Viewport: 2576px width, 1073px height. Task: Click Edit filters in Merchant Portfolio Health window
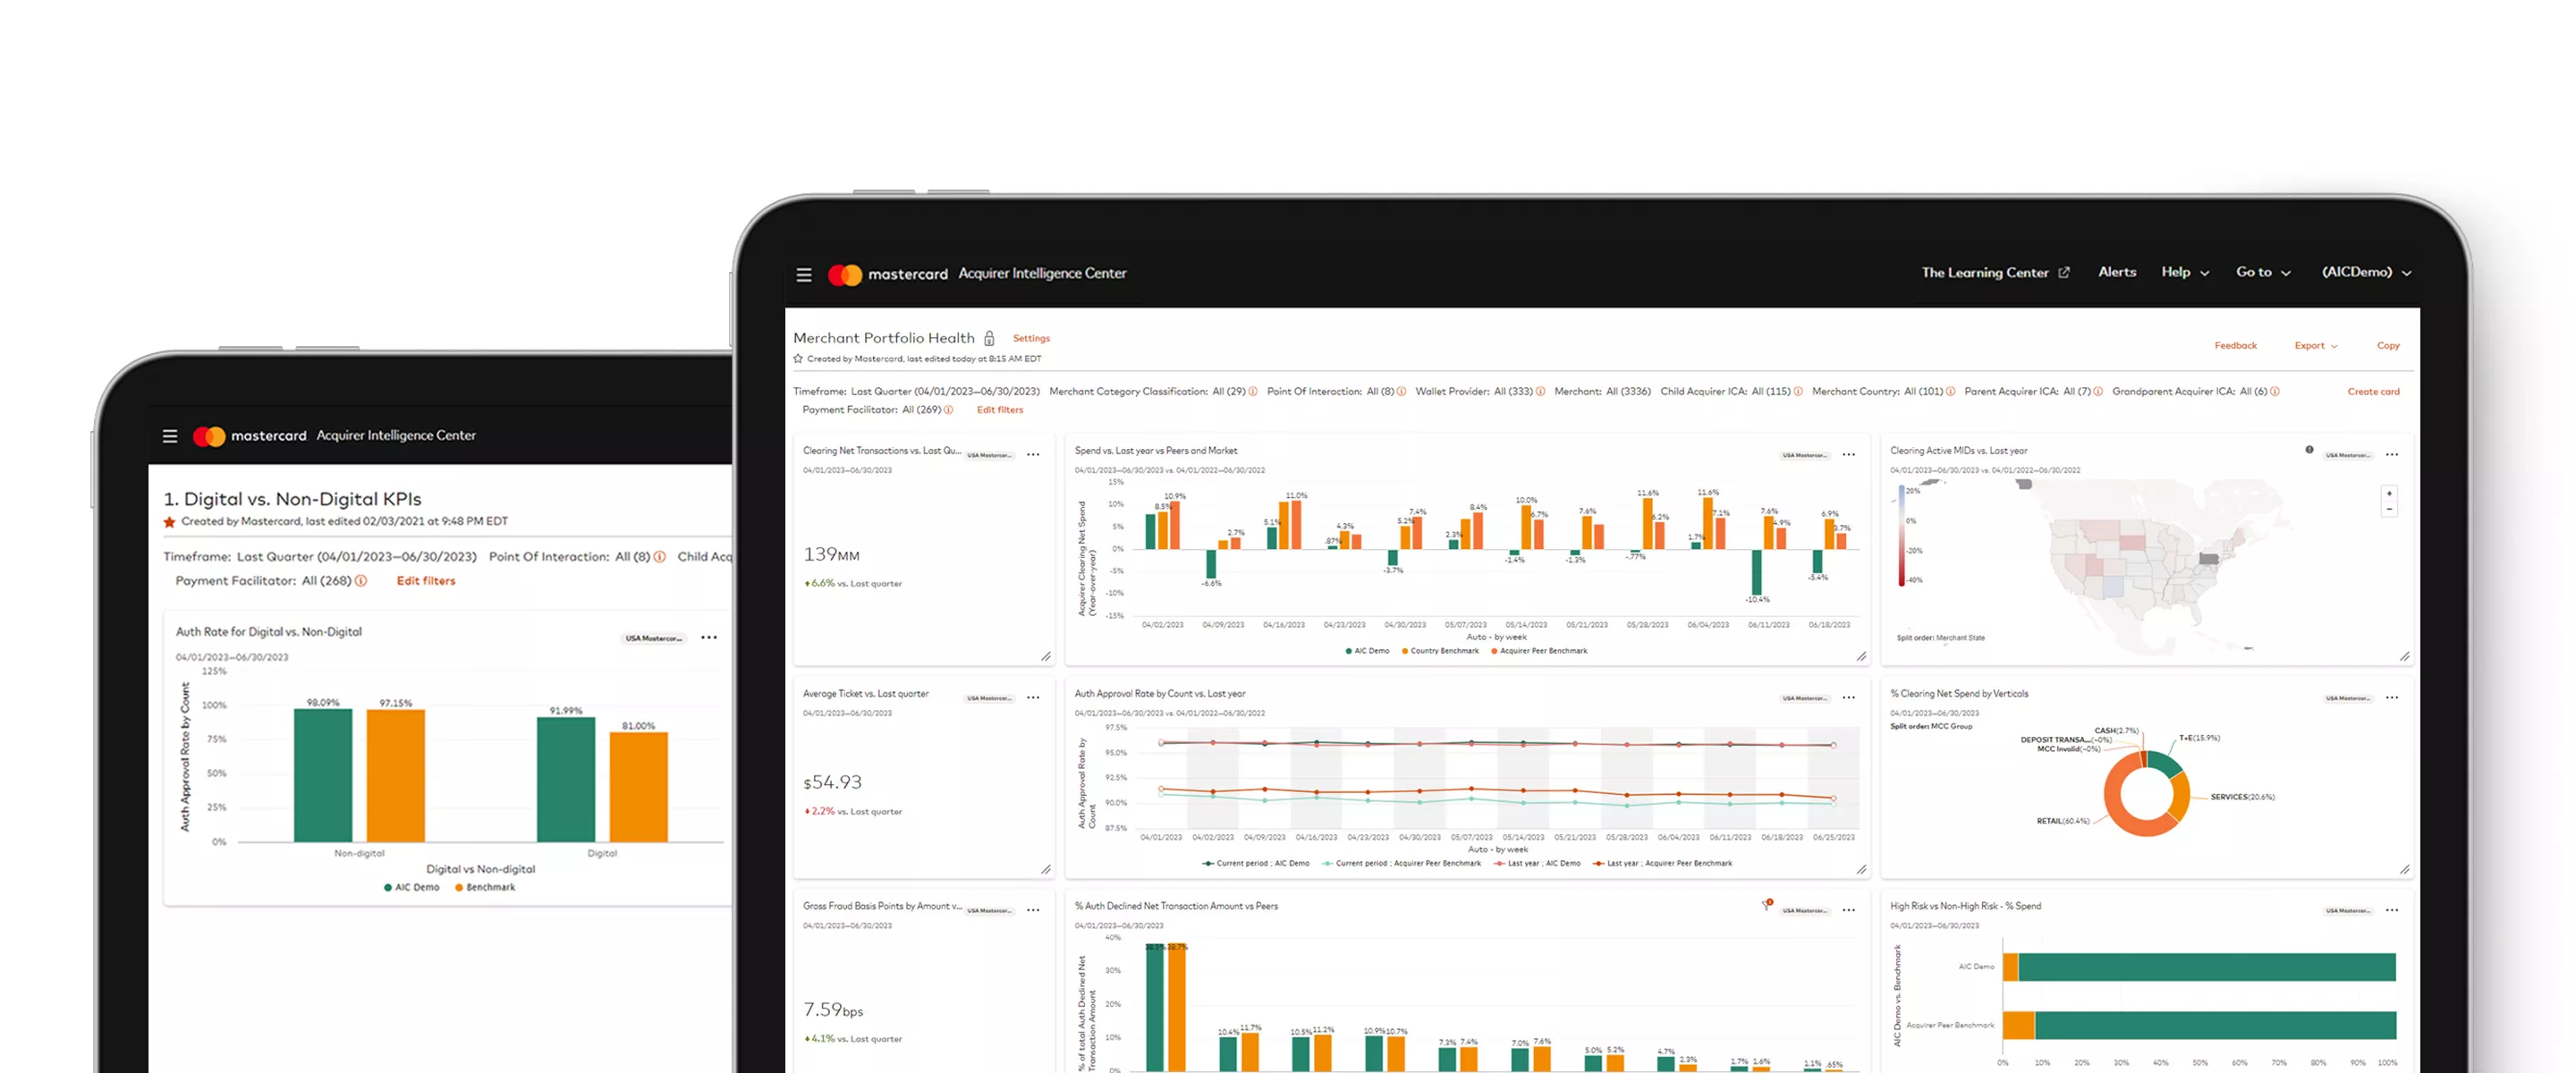point(999,410)
